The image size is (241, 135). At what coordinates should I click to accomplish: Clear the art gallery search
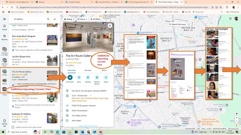pos(55,19)
